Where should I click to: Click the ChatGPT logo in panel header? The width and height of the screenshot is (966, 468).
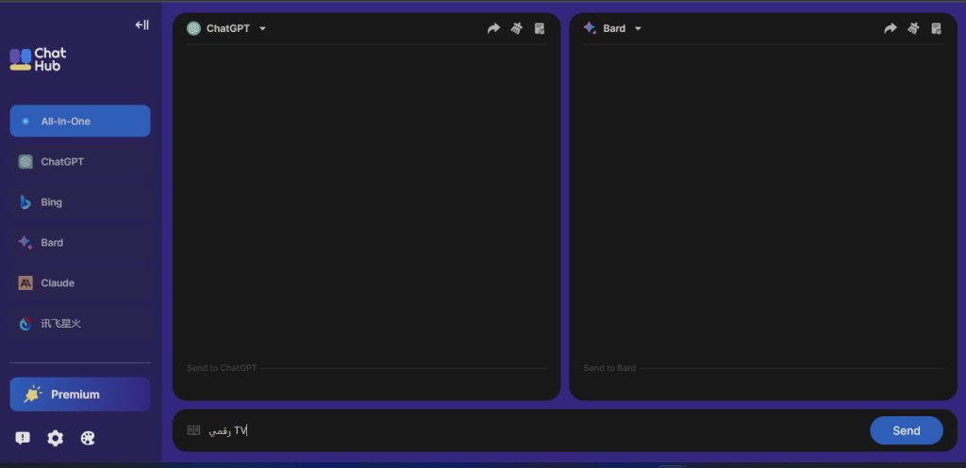point(193,28)
